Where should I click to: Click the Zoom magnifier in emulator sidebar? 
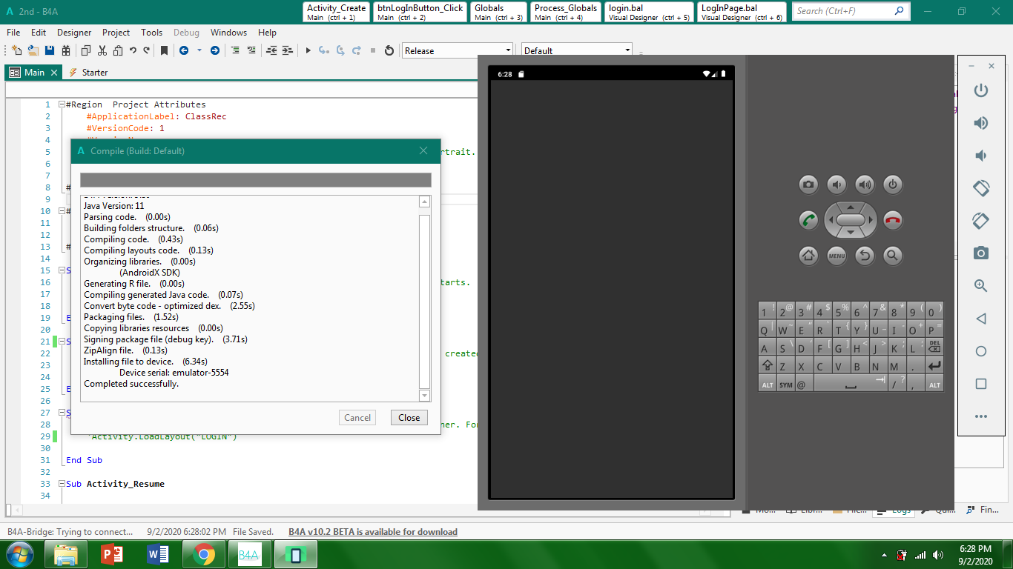tap(981, 286)
